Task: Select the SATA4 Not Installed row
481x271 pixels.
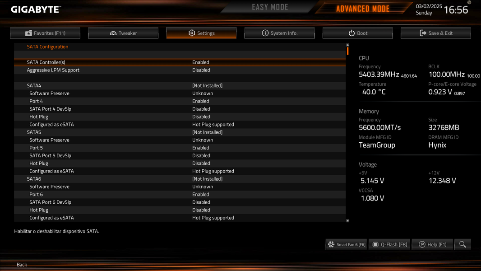Action: click(180, 86)
